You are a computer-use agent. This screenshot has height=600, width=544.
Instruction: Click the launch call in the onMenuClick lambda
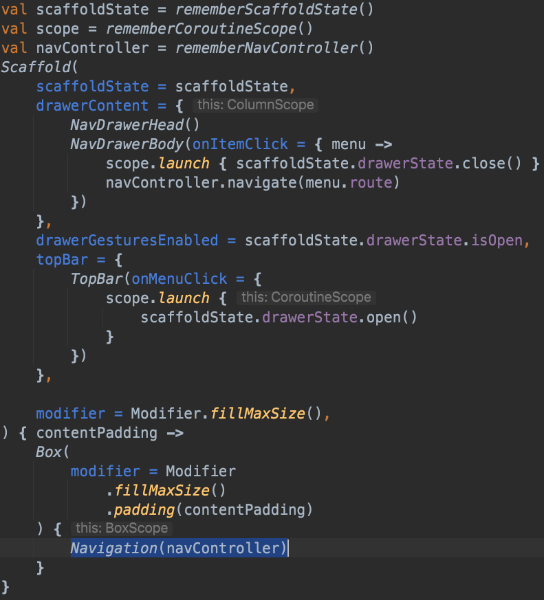pos(184,298)
